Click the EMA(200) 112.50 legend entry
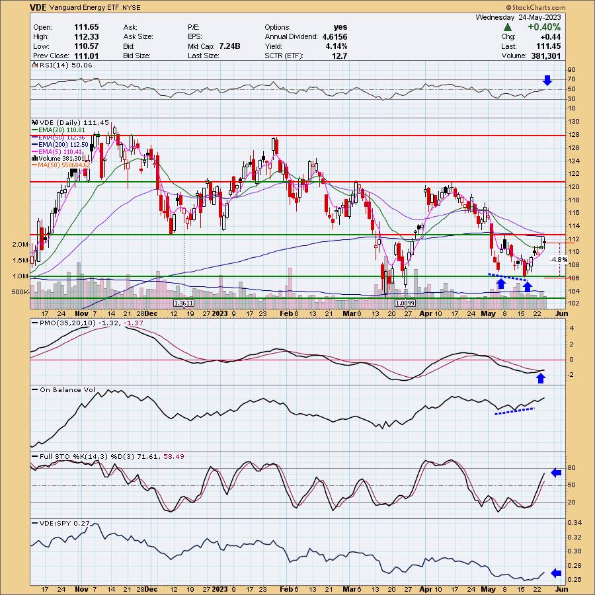 [60, 144]
